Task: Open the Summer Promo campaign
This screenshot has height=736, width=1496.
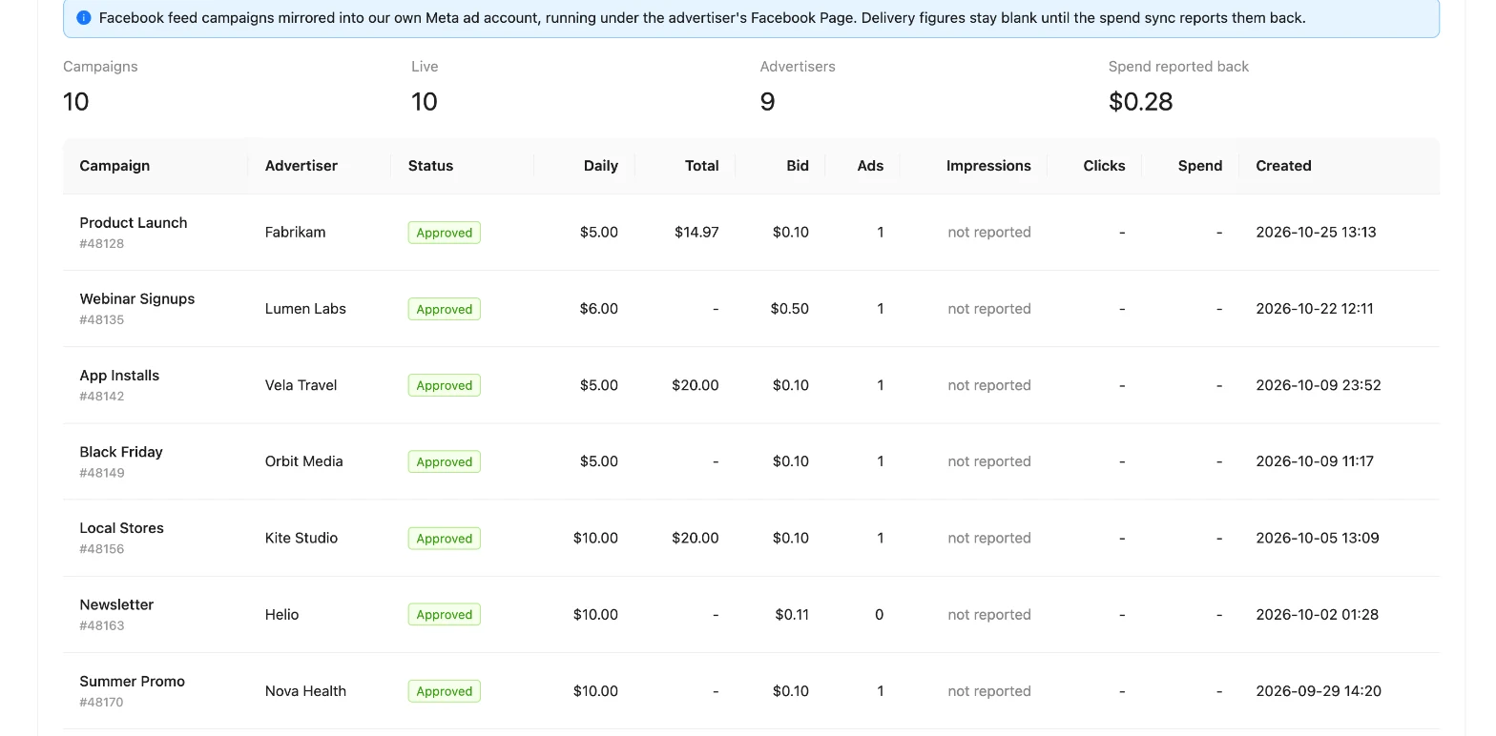Action: click(133, 682)
